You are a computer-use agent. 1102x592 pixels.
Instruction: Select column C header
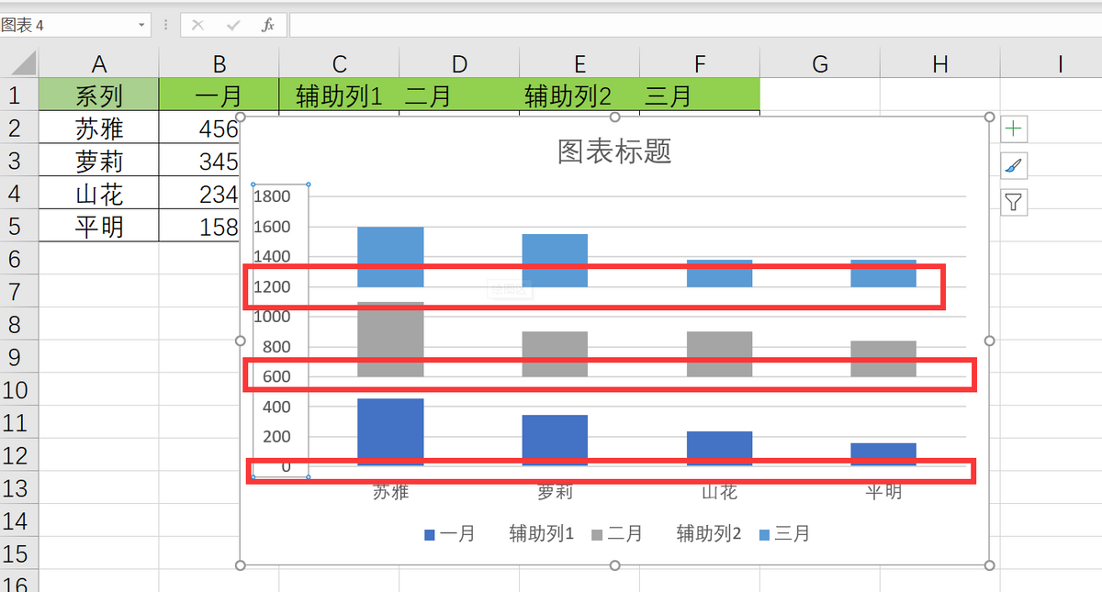[x=339, y=63]
